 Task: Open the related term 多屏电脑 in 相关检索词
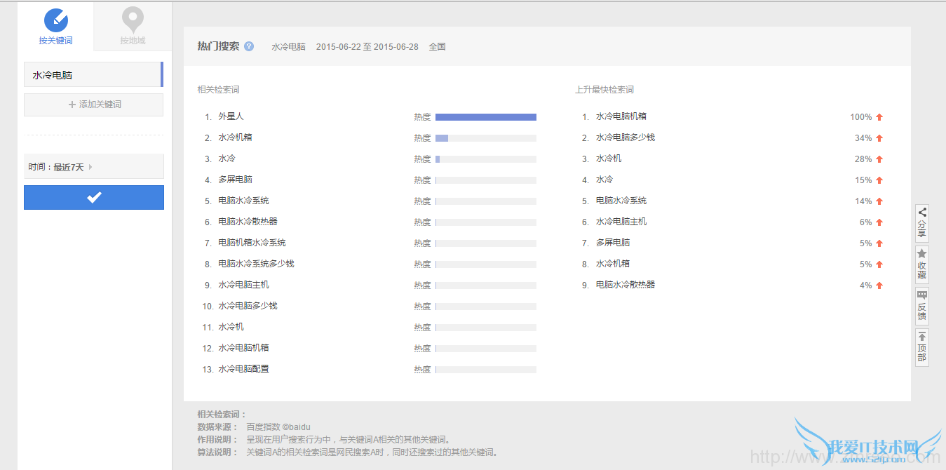[x=235, y=180]
